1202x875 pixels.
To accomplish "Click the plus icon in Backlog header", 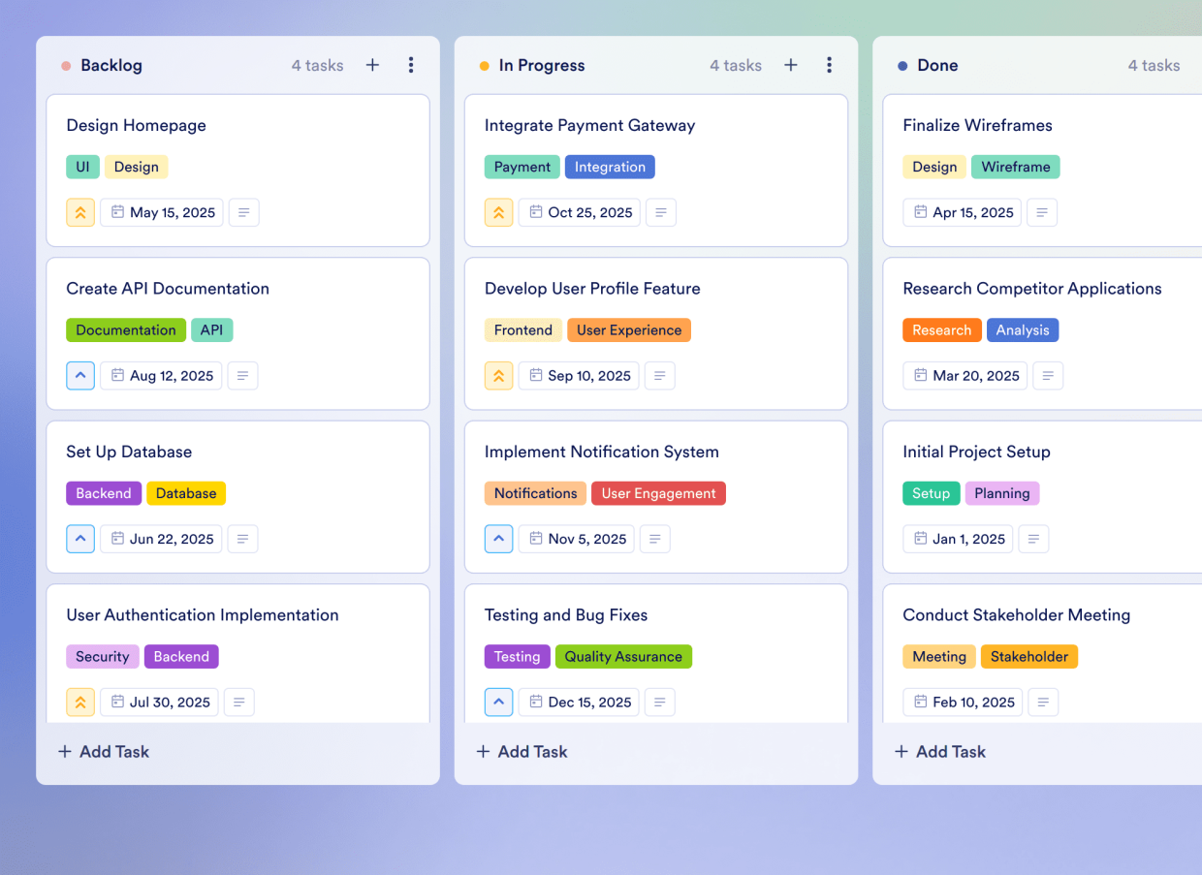I will pos(372,65).
